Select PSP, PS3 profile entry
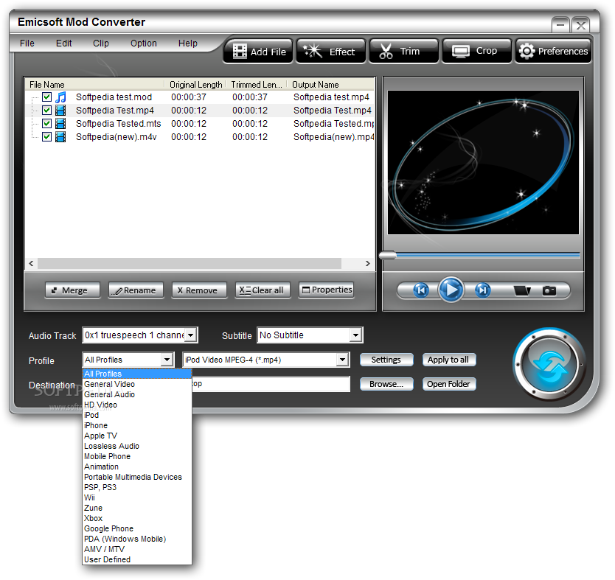Viewport: 615px width, 580px height. (x=137, y=488)
